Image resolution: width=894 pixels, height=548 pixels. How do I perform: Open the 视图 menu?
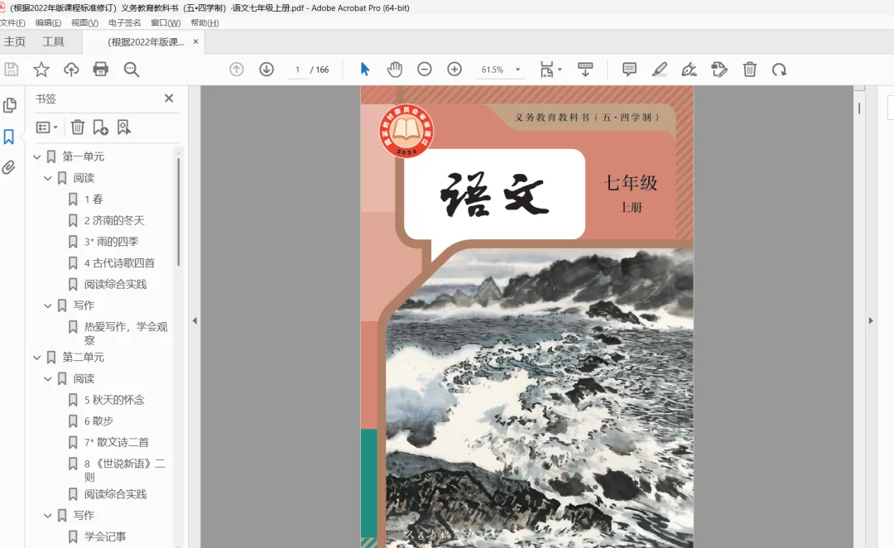tap(85, 23)
